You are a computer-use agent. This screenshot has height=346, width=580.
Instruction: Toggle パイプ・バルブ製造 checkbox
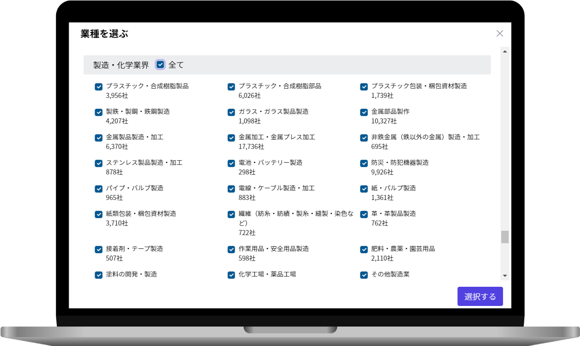pos(99,189)
